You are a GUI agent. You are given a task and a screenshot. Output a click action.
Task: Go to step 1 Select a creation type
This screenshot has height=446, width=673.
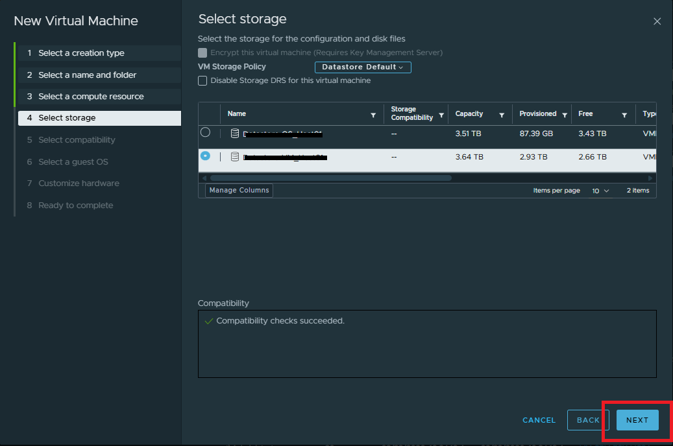81,53
